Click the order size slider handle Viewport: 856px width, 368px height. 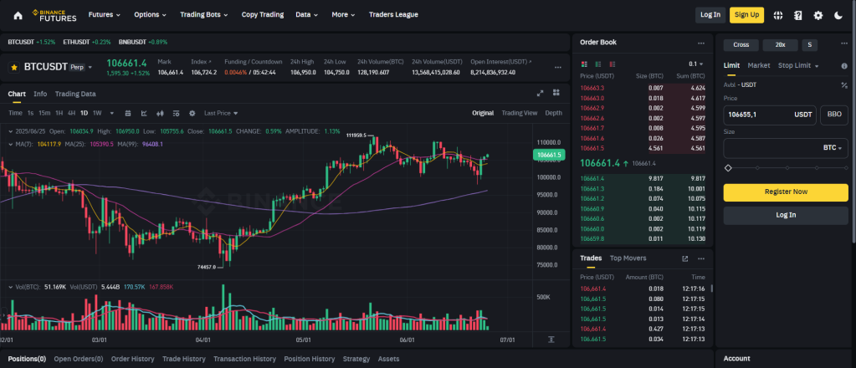click(728, 168)
